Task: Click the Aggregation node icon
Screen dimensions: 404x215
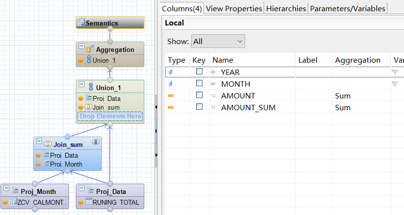Action: click(x=90, y=49)
